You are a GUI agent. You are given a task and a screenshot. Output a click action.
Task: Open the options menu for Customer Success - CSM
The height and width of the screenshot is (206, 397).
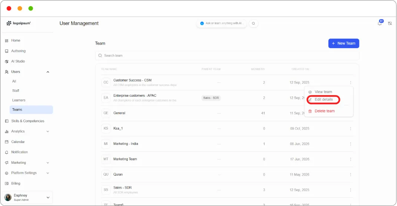(350, 83)
